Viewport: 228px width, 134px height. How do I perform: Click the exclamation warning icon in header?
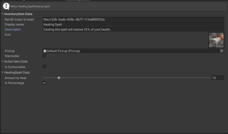coord(6,6)
